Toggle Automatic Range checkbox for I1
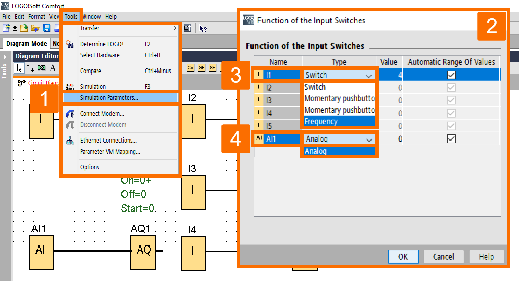The height and width of the screenshot is (281, 519). click(451, 75)
